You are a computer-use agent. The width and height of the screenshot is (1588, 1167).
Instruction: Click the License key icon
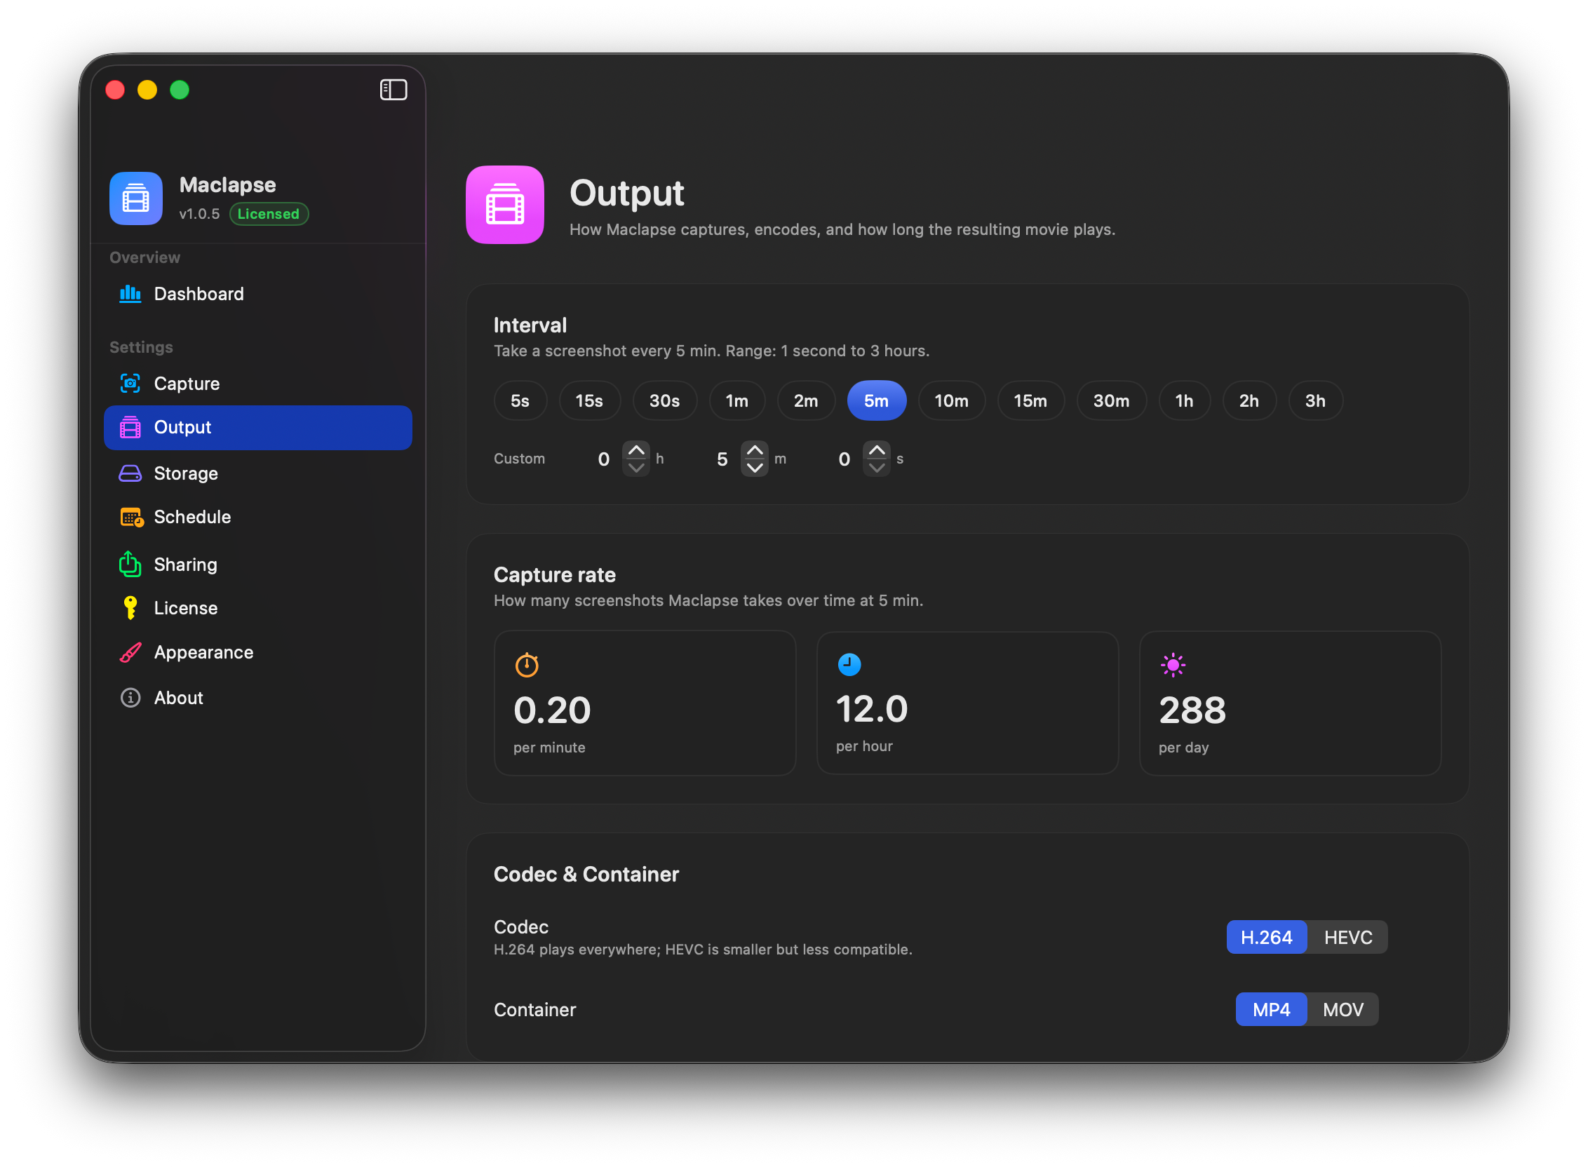click(130, 608)
